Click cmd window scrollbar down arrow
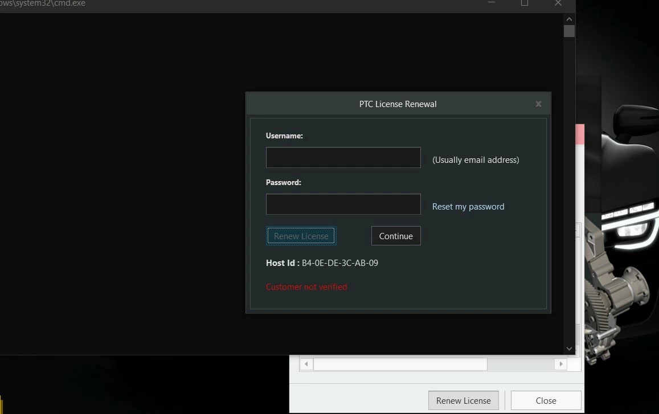 [569, 349]
